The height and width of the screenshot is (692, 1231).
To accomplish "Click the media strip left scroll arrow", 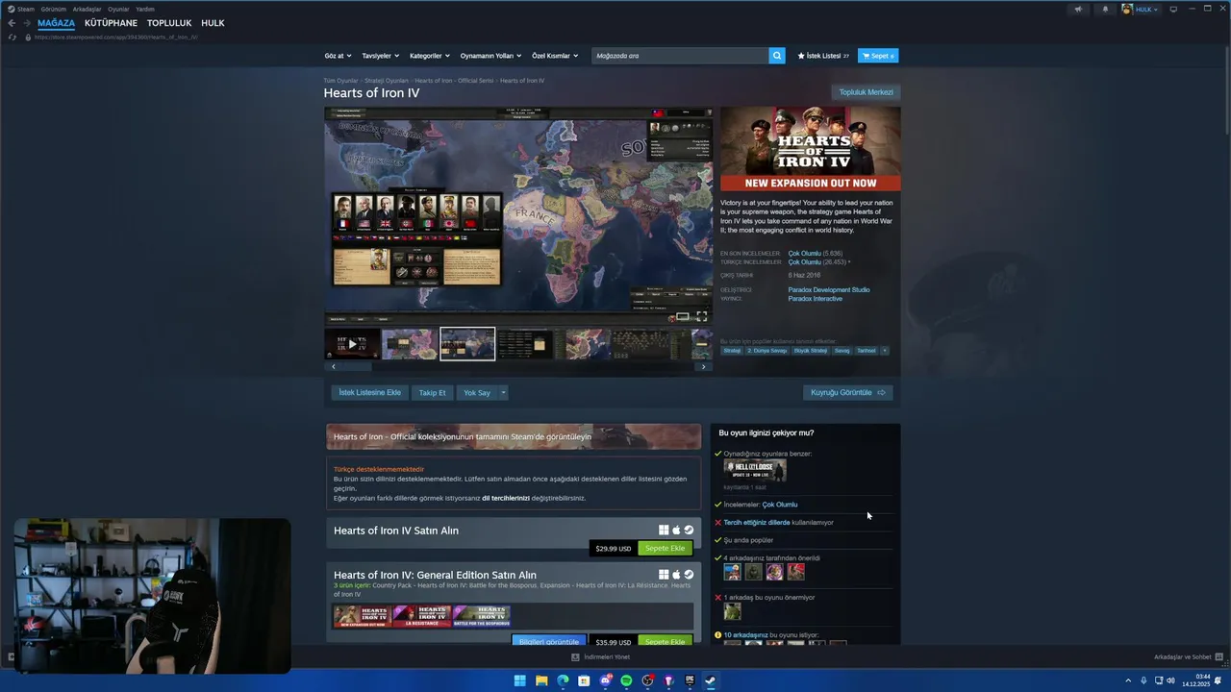I will 334,366.
